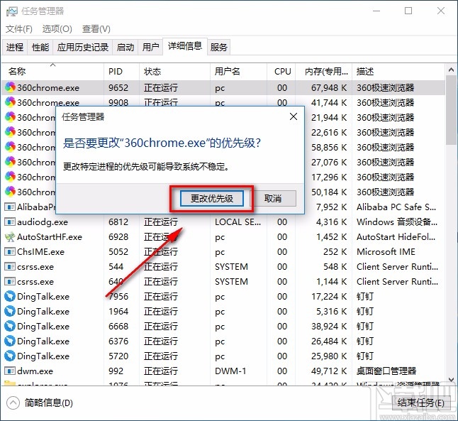Click PID value 6812
458x421 pixels.
118,222
